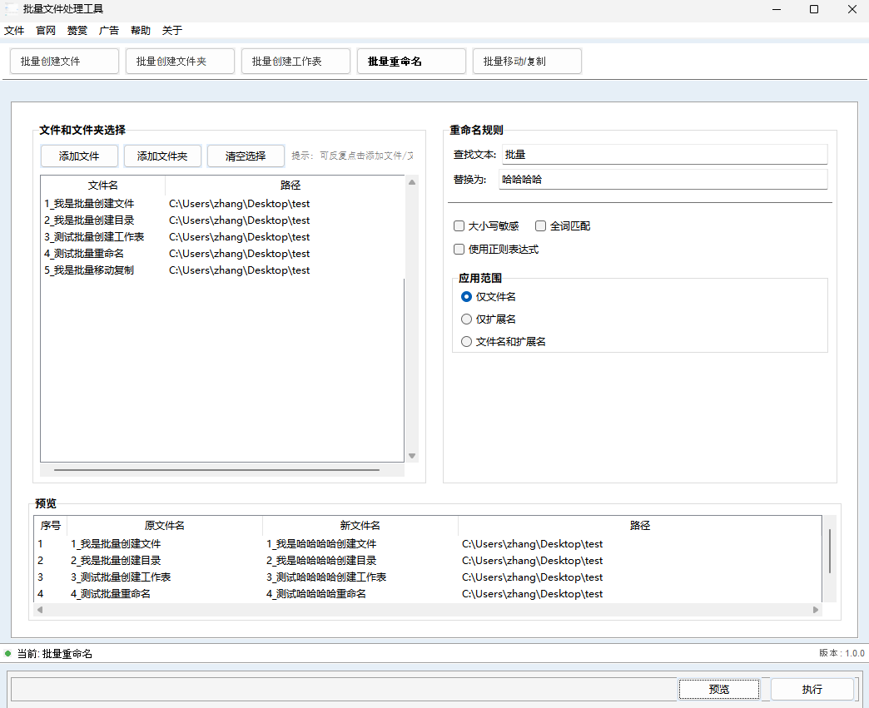Choose 文件名和扩展名 scope option
869x708 pixels.
click(x=466, y=342)
